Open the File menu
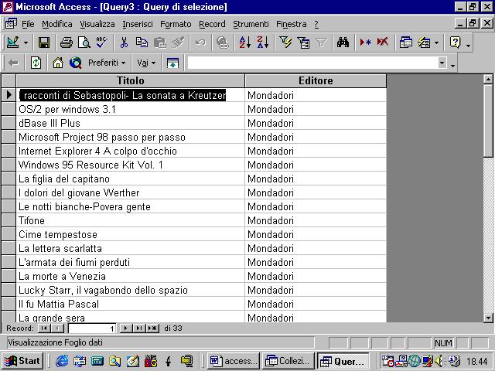495x371 pixels. point(28,24)
